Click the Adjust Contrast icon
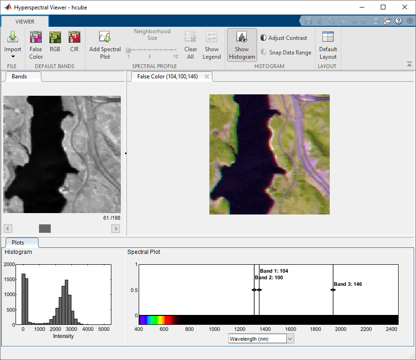The width and height of the screenshot is (416, 360). [x=263, y=38]
